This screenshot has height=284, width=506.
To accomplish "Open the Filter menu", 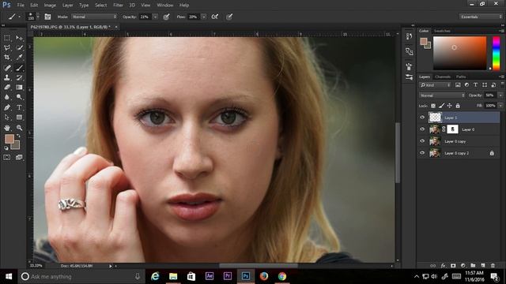I will [x=118, y=6].
